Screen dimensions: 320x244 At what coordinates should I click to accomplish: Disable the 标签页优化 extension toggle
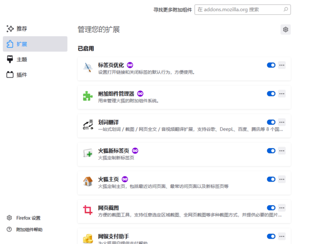pyautogui.click(x=271, y=65)
